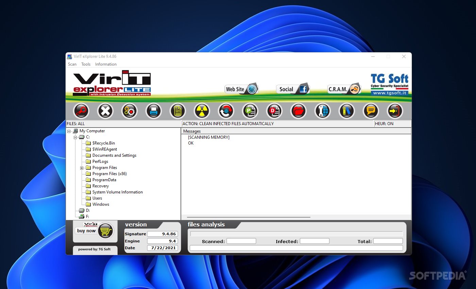476x289 pixels.
Task: Click the red magnifier scan icon
Action: [81, 111]
